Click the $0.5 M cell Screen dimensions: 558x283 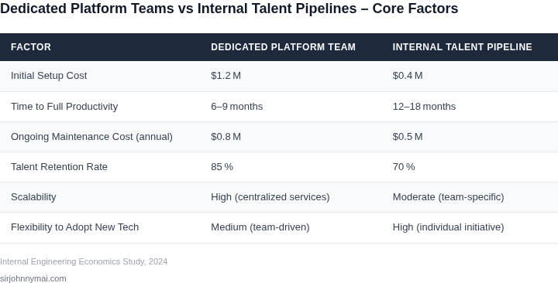coord(408,137)
